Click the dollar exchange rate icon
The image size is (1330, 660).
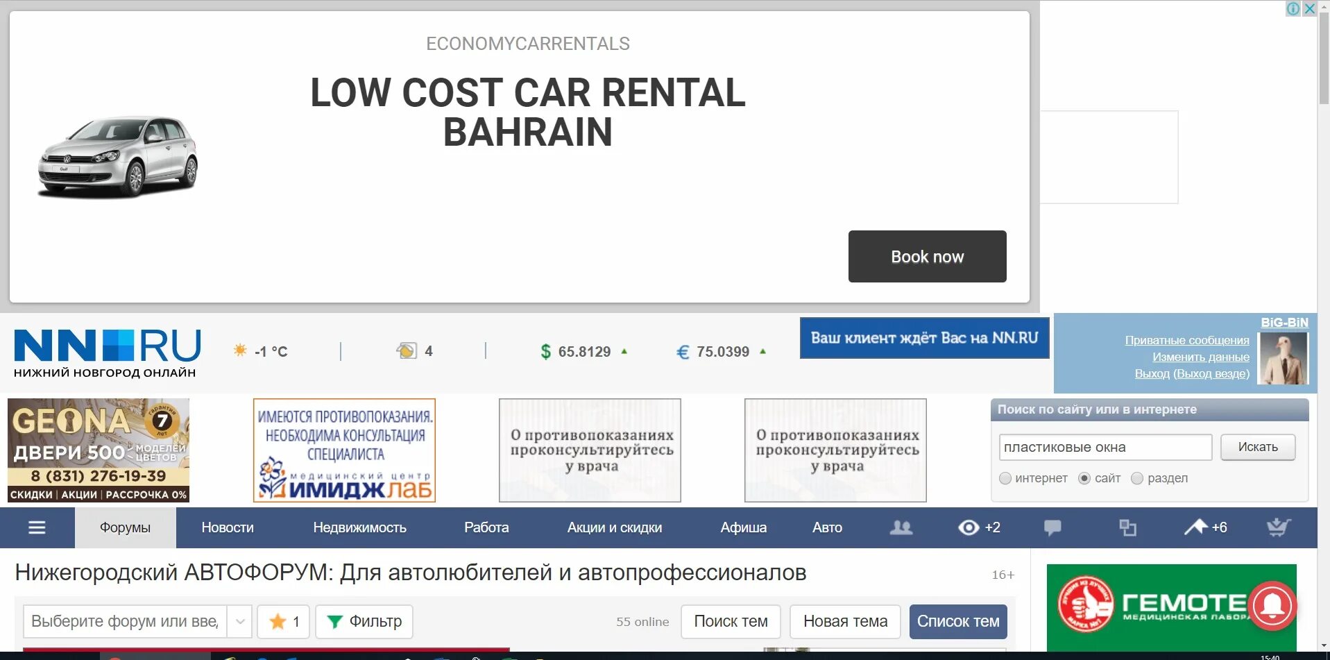(545, 352)
